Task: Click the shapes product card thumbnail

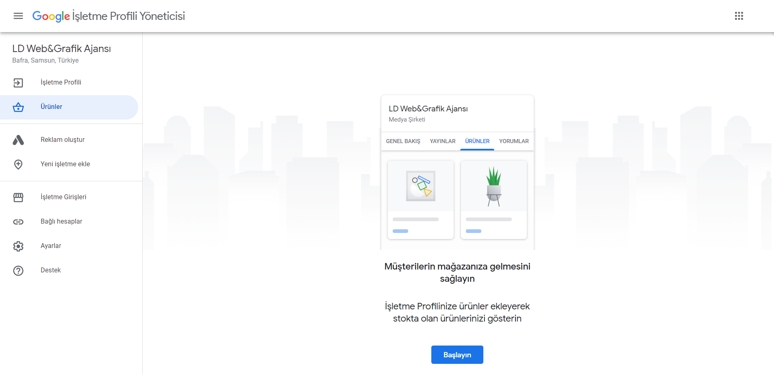Action: (x=421, y=186)
